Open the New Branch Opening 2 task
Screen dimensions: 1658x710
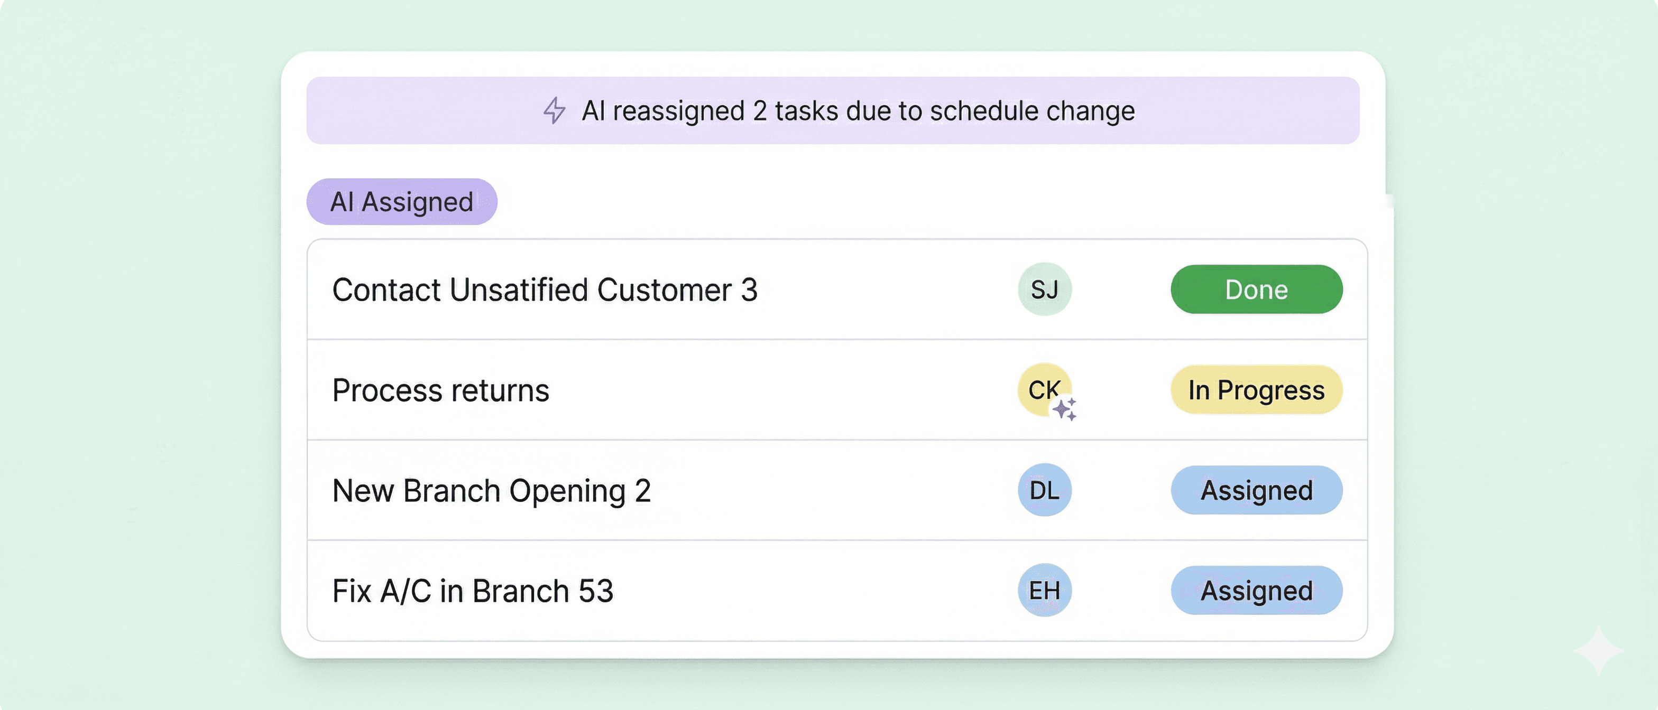click(491, 491)
